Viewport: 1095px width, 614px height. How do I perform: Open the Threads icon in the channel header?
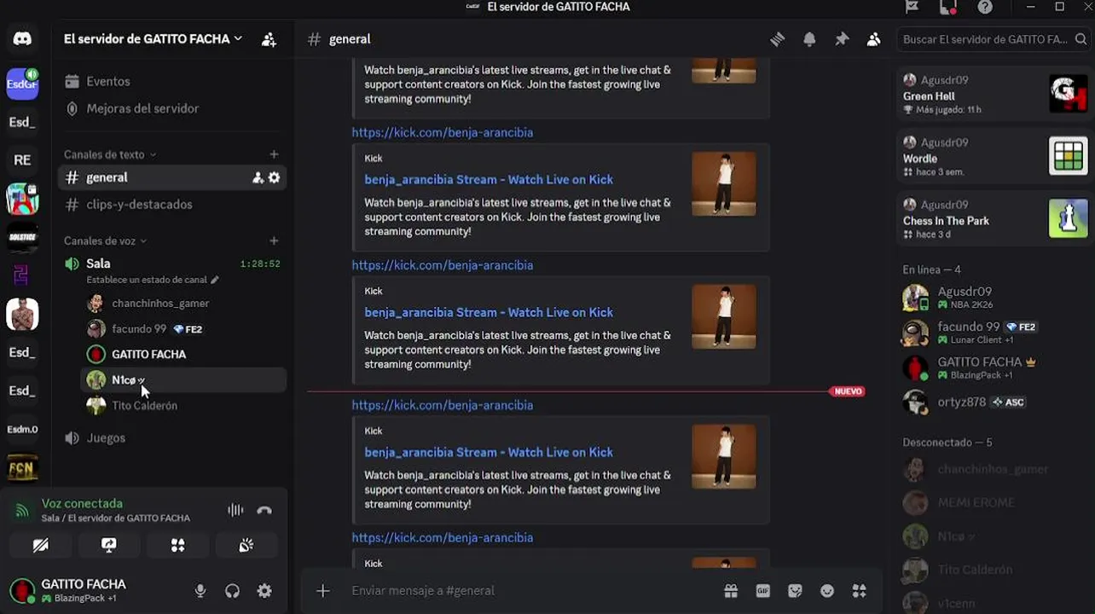pos(777,39)
